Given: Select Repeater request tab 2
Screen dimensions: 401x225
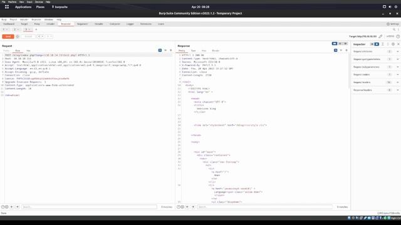Looking at the screenshot, I should pyautogui.click(x=16, y=29).
